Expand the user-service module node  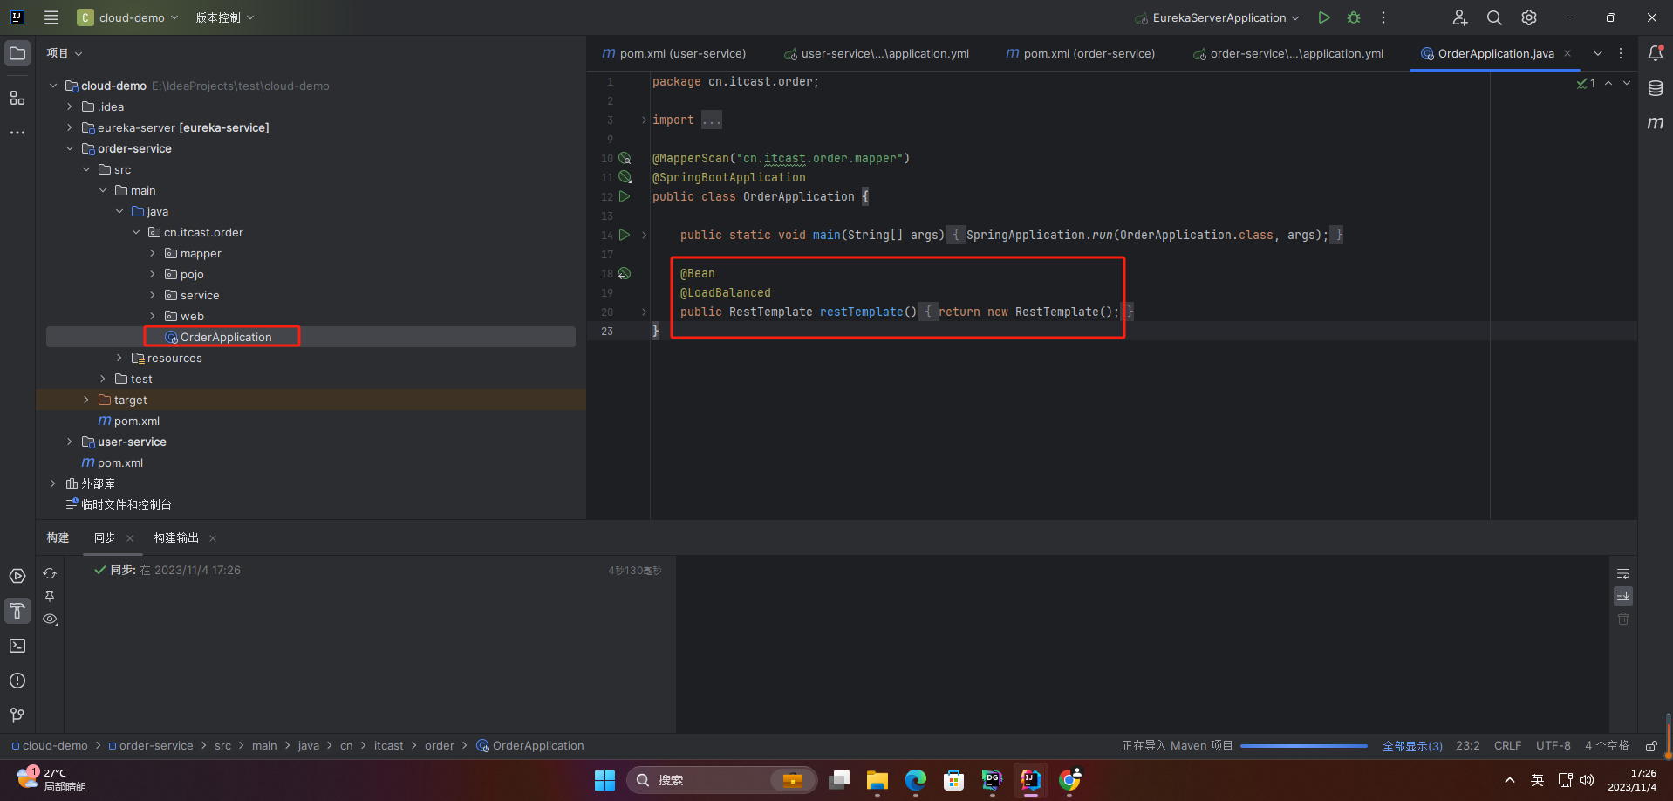click(70, 442)
